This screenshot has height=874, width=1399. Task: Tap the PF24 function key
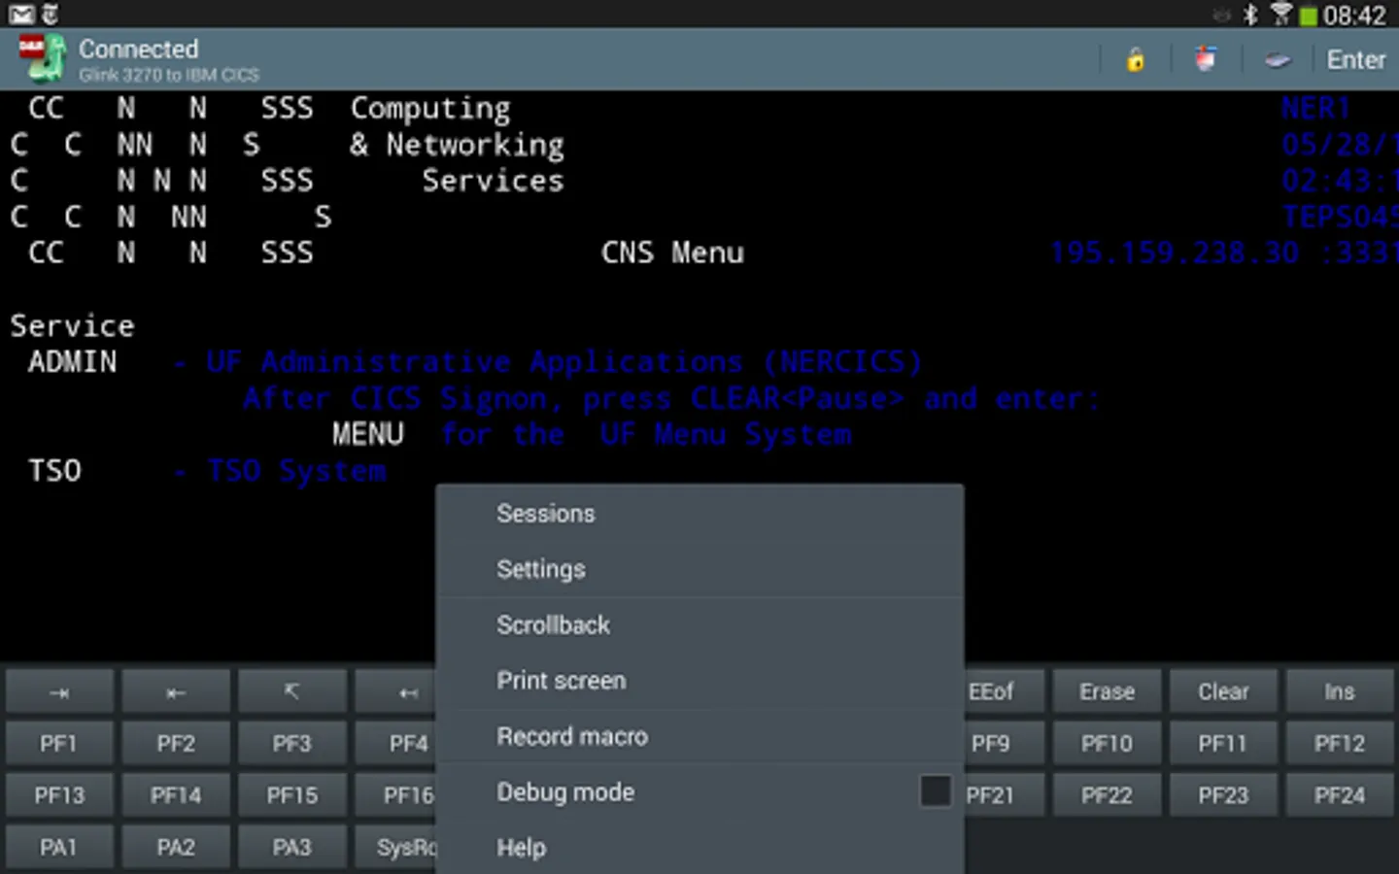click(x=1340, y=796)
